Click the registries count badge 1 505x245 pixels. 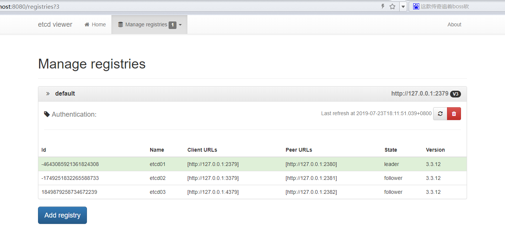pos(172,25)
